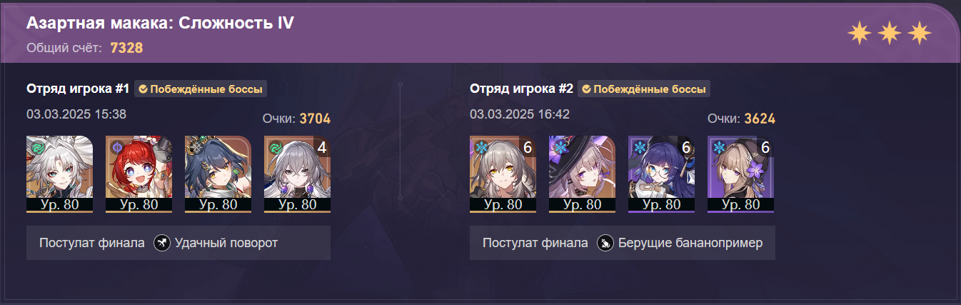Select the witch-hat character portrait in squad #2
The width and height of the screenshot is (961, 305).
pyautogui.click(x=582, y=174)
